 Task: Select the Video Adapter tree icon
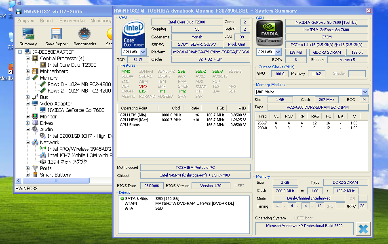click(35, 103)
